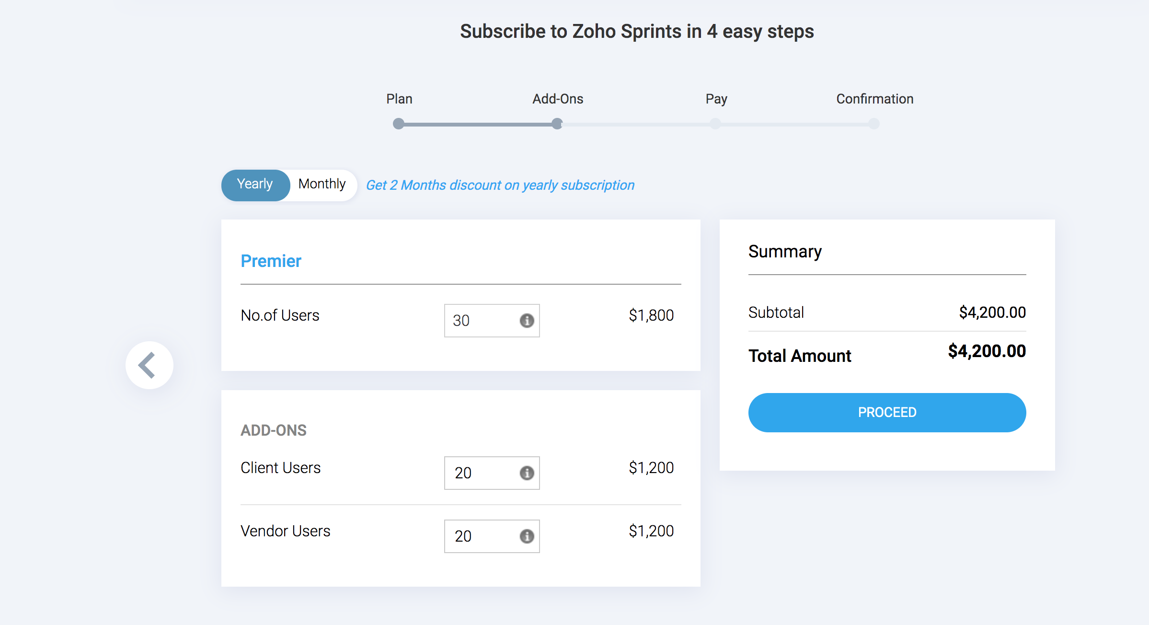The image size is (1149, 625).
Task: Open the Pay step label
Action: pos(716,99)
